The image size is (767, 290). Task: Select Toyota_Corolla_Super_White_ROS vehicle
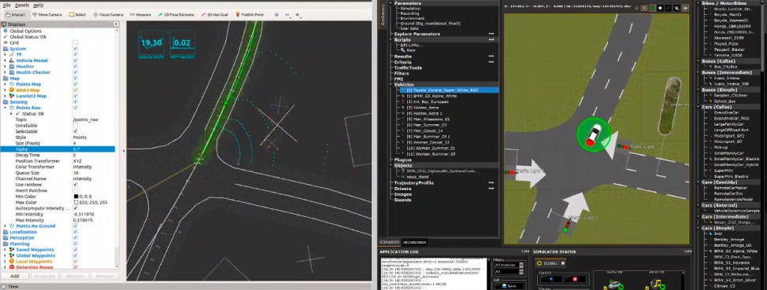[x=448, y=90]
